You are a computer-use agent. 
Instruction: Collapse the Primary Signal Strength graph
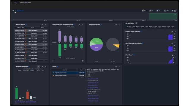[x=175, y=32]
